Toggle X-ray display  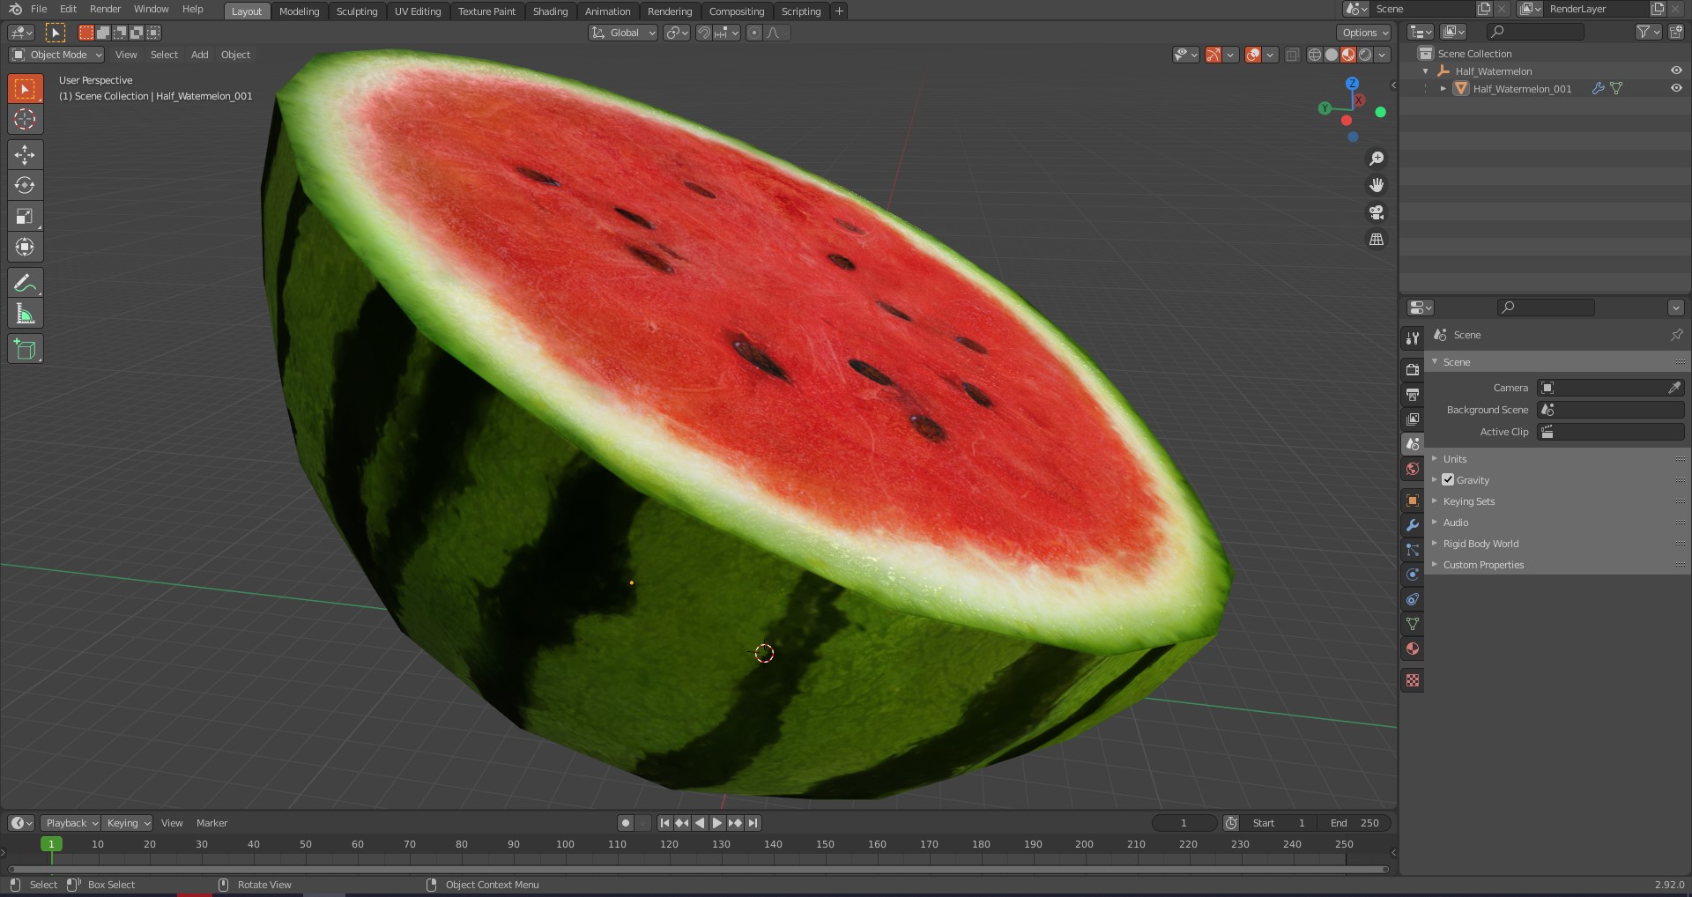pyautogui.click(x=1292, y=55)
